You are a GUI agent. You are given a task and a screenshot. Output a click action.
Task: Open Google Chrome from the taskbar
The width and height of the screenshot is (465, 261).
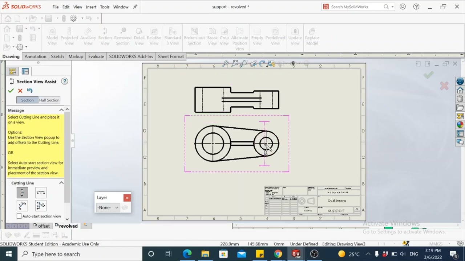[x=278, y=254]
